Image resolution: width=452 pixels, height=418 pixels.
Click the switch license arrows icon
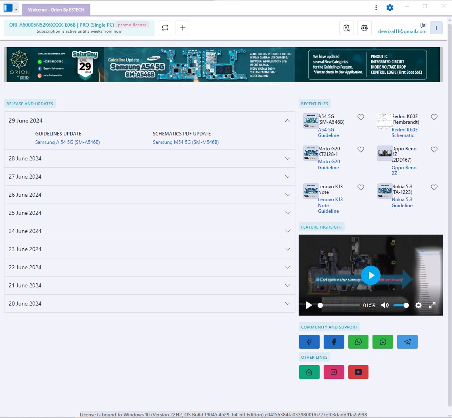point(165,28)
